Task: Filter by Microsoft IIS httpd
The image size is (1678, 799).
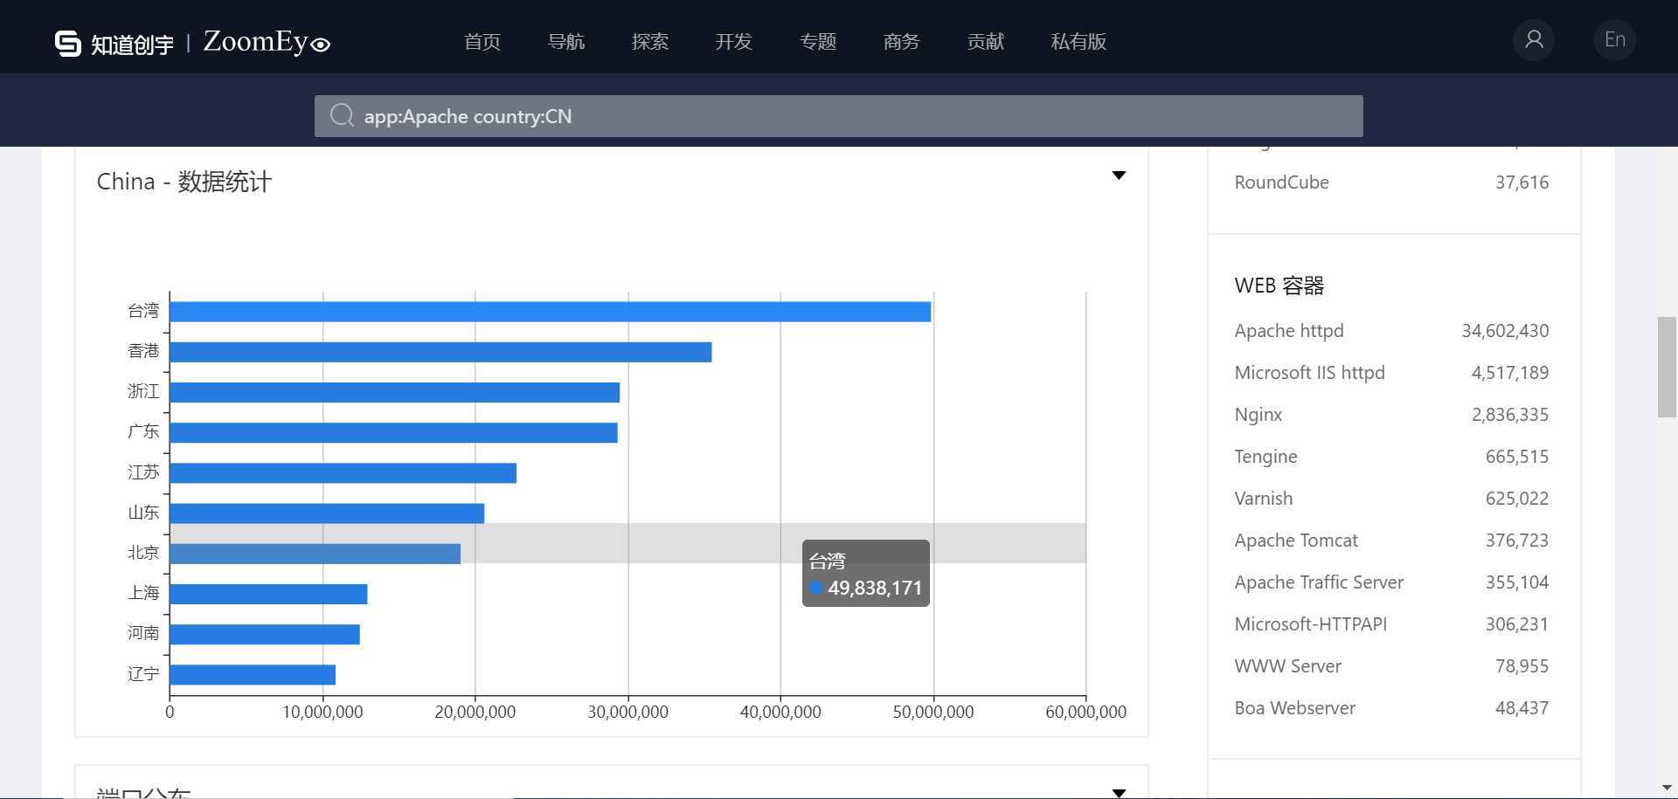Action: [1309, 373]
